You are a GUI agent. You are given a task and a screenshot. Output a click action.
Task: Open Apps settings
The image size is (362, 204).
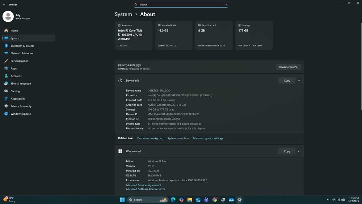[29, 68]
